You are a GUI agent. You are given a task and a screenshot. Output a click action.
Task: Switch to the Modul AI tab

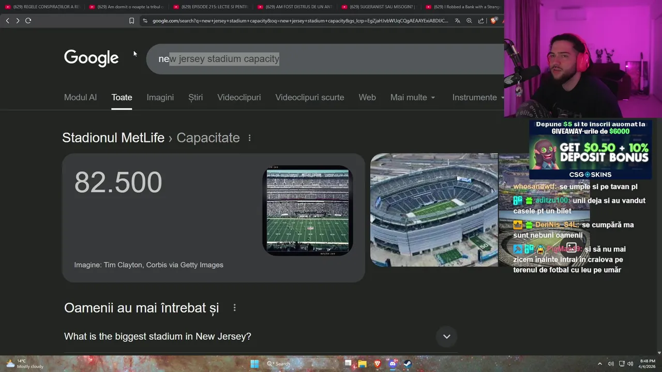(80, 97)
